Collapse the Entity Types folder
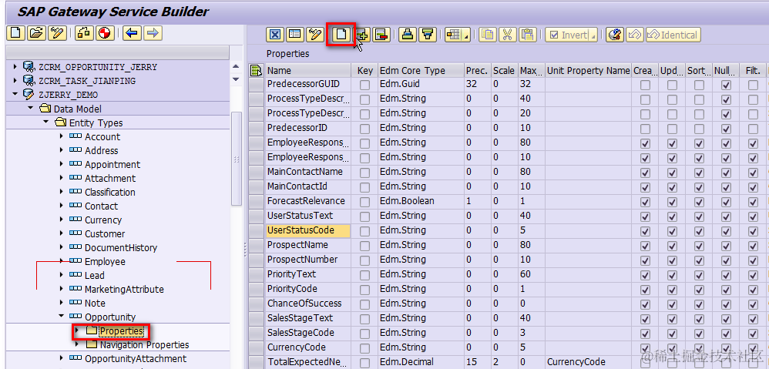769x369 pixels. click(x=45, y=122)
